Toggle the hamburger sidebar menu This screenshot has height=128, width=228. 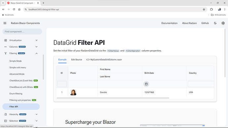pyautogui.click(x=5, y=23)
